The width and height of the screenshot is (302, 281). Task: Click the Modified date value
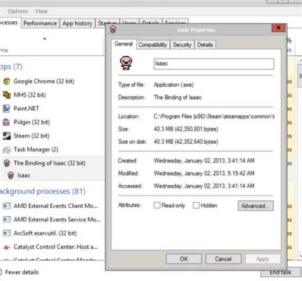(204, 173)
